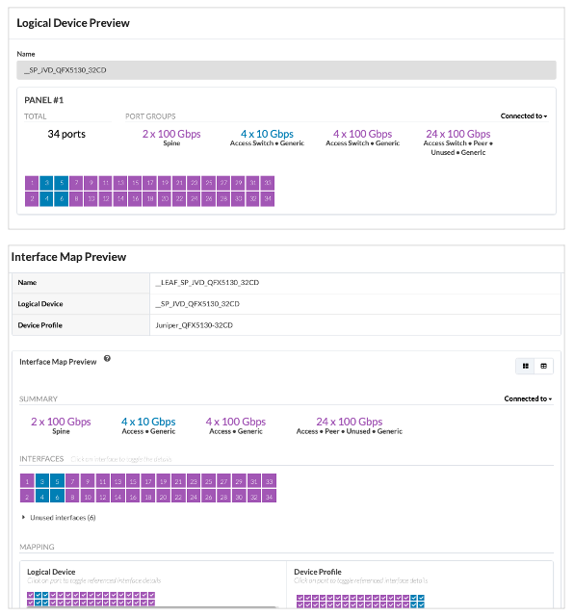Select the _LEAF_SP_JVD_QFX5130_32CD name value
Screen dimensions: 574x616
(207, 282)
